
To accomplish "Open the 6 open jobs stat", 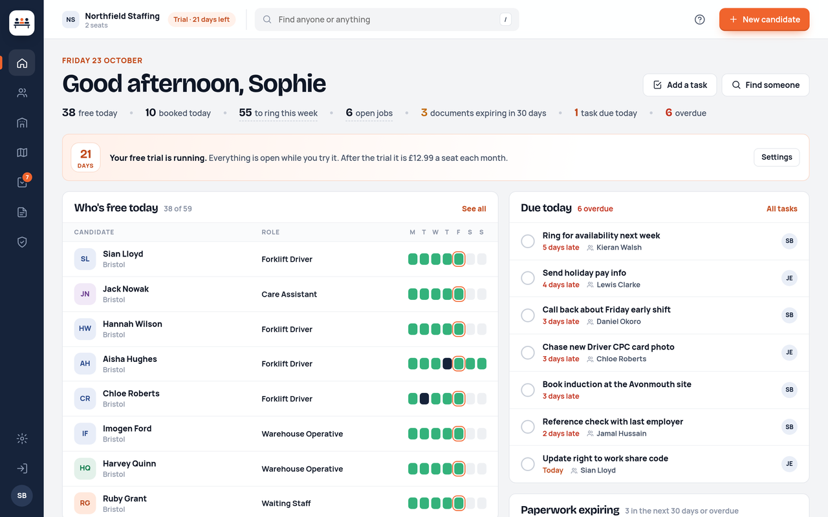I will coord(369,113).
